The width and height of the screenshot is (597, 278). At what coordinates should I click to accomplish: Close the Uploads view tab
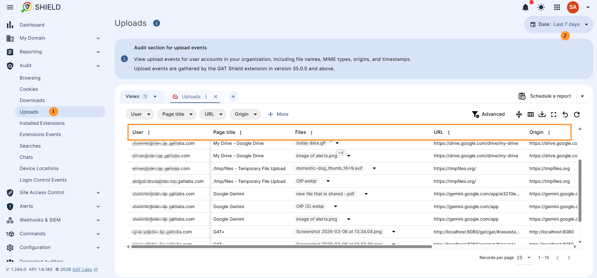[x=216, y=97]
